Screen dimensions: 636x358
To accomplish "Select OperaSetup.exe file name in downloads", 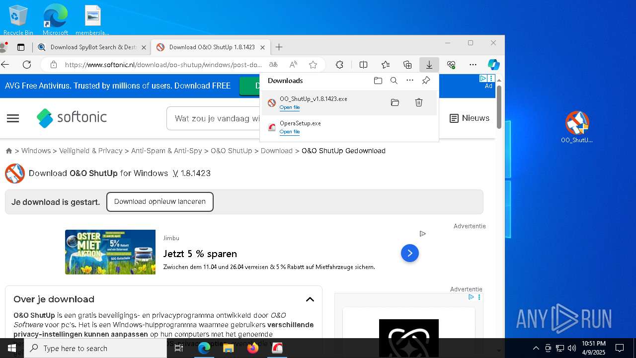I will pos(300,123).
